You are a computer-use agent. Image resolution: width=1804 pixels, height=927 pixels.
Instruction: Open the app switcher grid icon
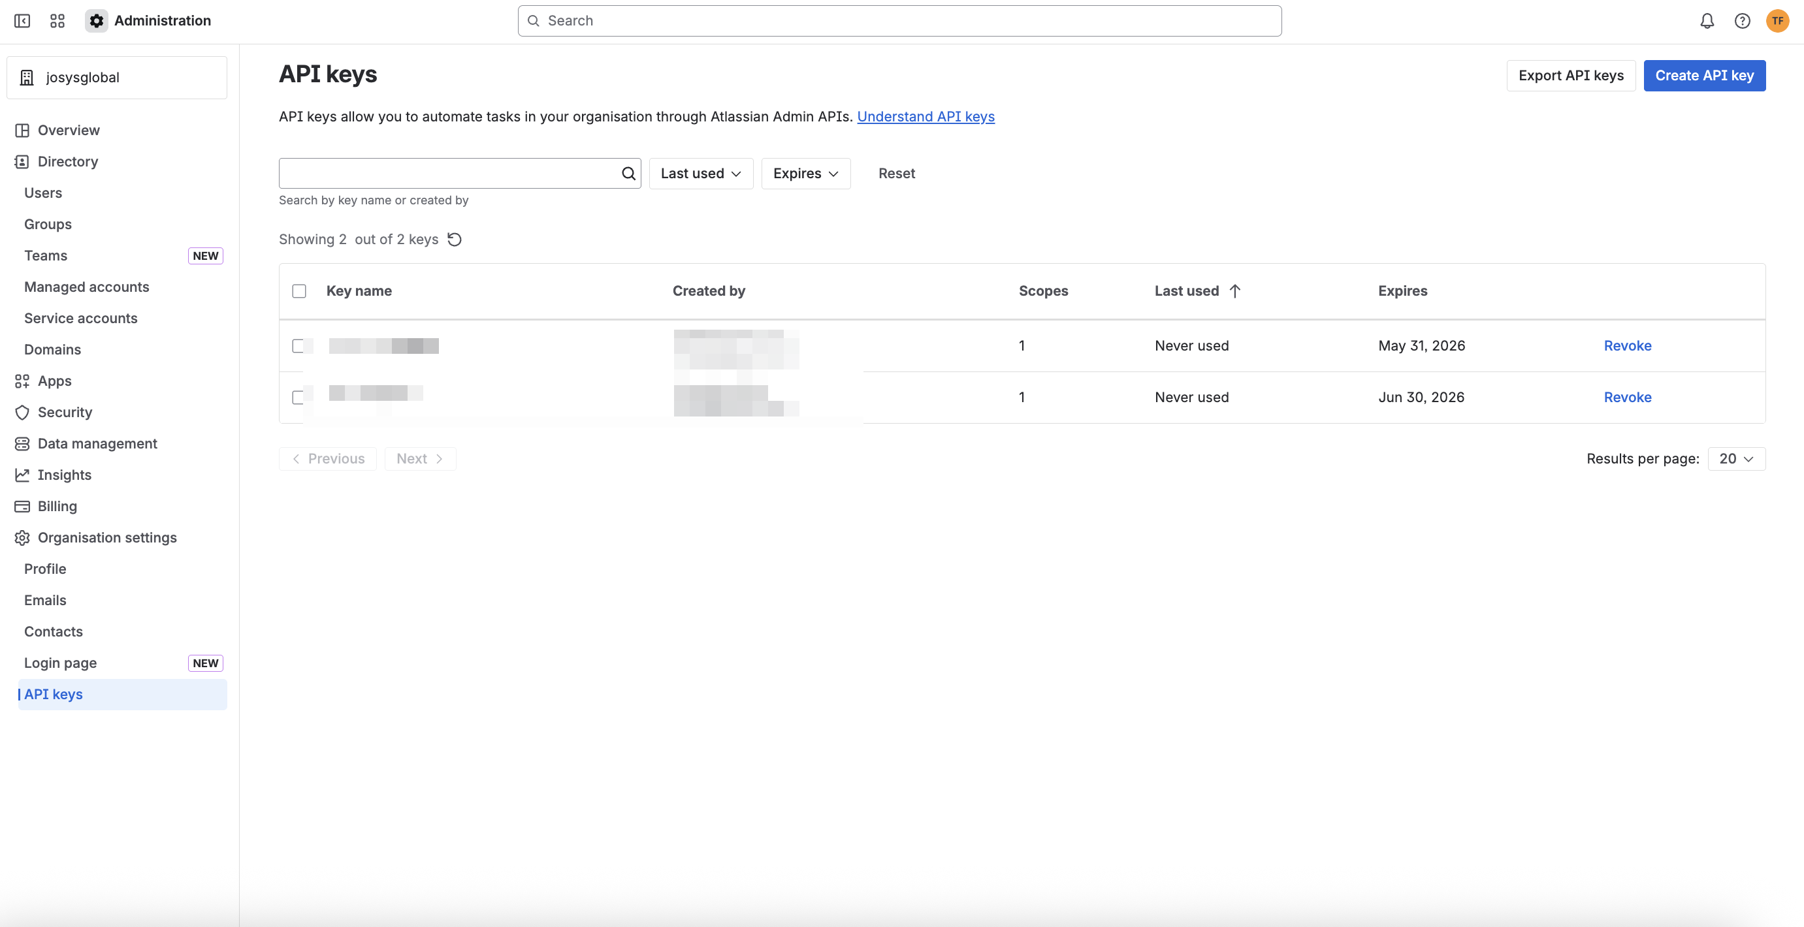[57, 21]
